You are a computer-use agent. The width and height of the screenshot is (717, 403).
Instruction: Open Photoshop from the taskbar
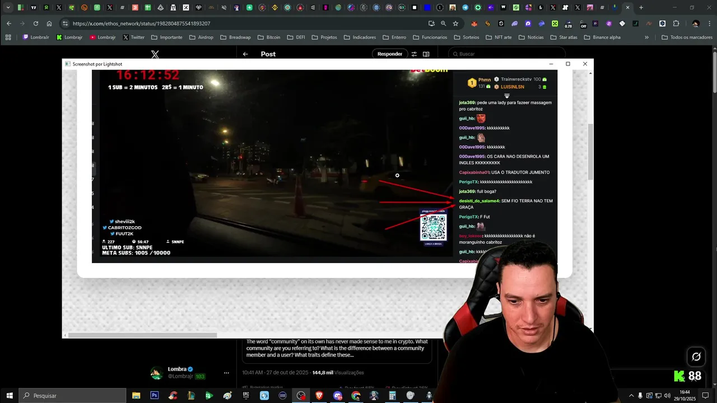pos(154,395)
